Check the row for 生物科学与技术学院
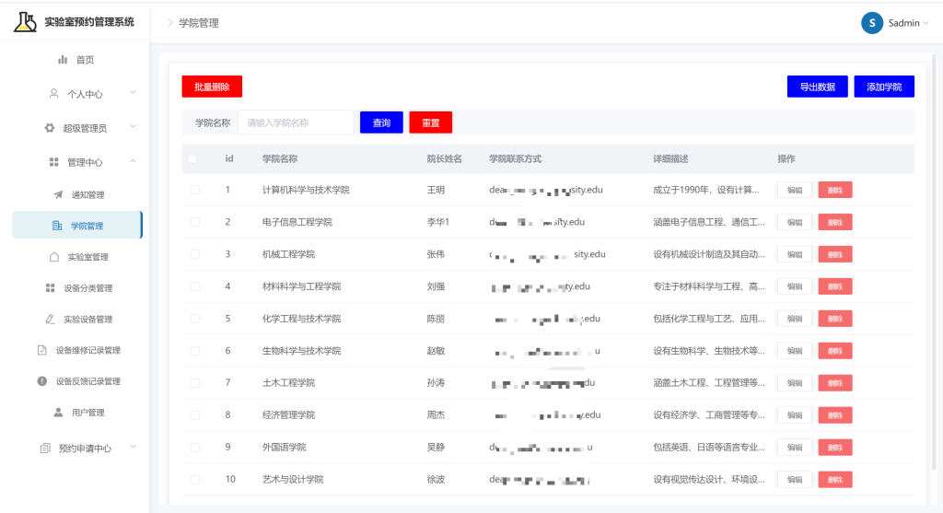This screenshot has height=513, width=943. point(195,351)
